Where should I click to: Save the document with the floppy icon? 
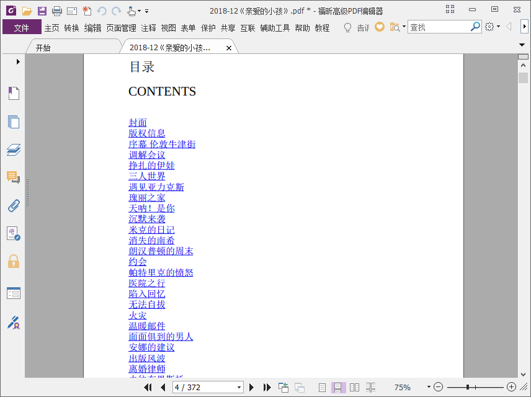point(42,11)
